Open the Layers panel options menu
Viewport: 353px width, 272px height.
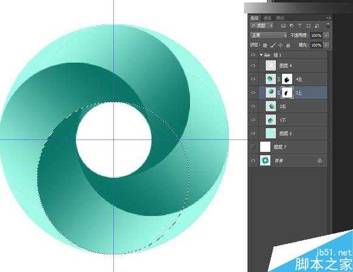[329, 18]
